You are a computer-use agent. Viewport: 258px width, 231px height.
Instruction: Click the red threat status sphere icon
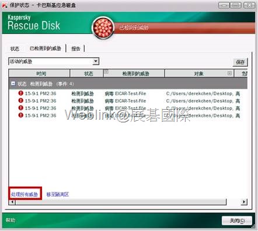(x=103, y=27)
